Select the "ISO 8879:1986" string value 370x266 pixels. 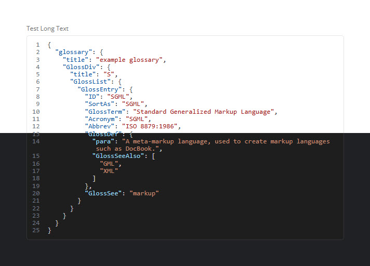150,126
